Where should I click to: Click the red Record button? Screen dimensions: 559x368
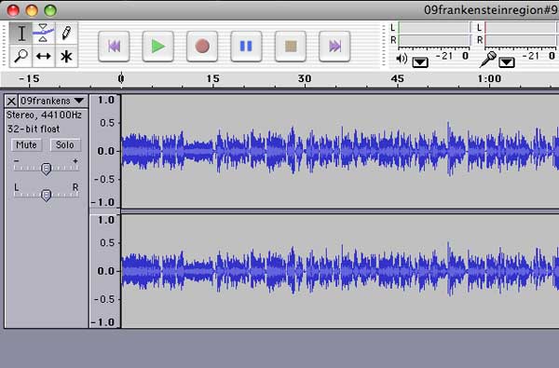click(202, 47)
